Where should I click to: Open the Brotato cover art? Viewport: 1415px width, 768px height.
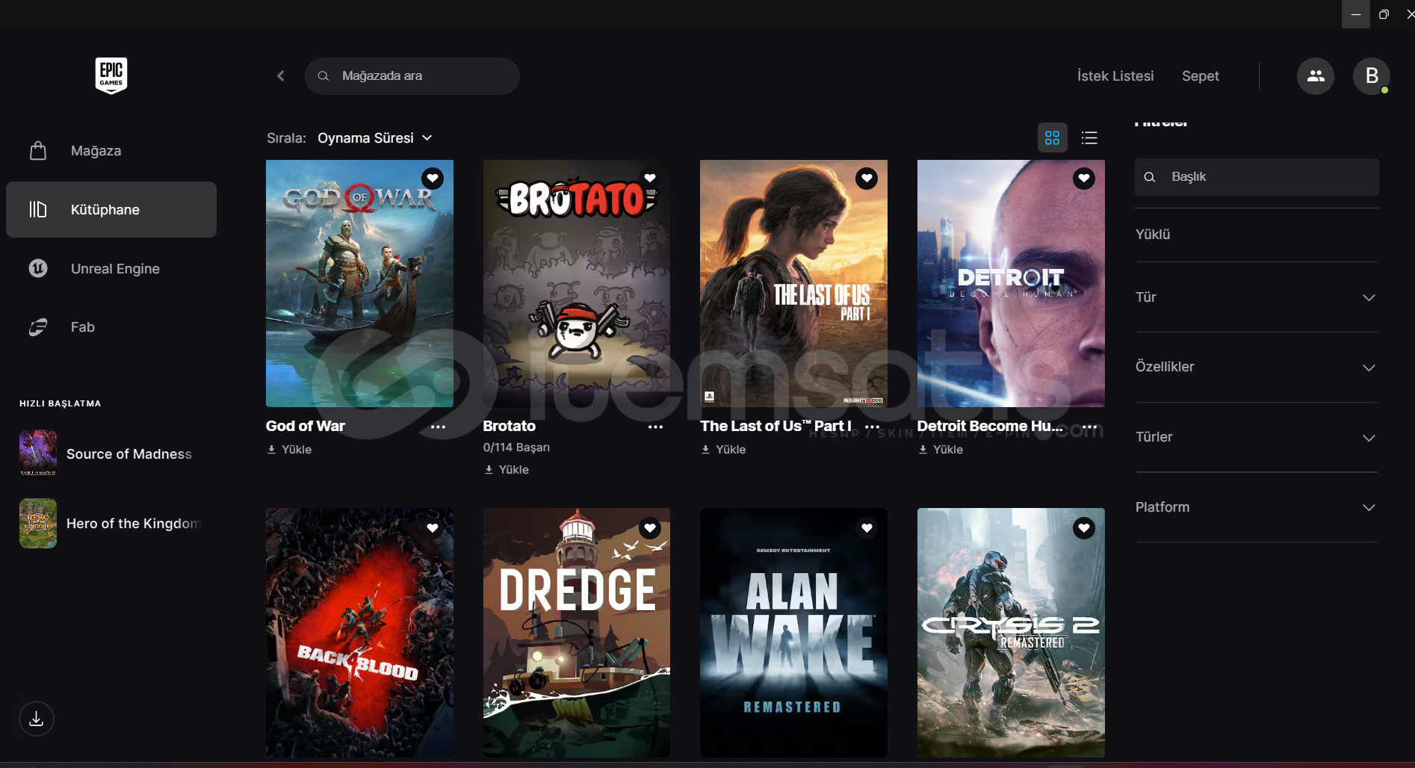coord(577,283)
